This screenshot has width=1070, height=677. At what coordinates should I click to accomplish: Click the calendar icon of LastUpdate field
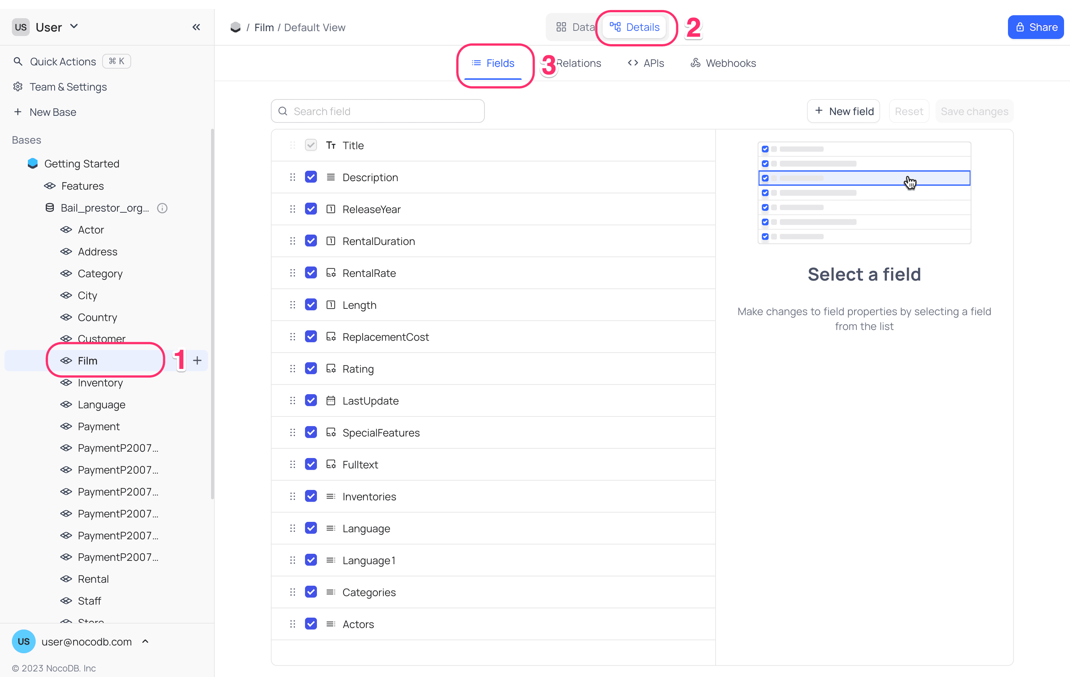click(x=331, y=400)
